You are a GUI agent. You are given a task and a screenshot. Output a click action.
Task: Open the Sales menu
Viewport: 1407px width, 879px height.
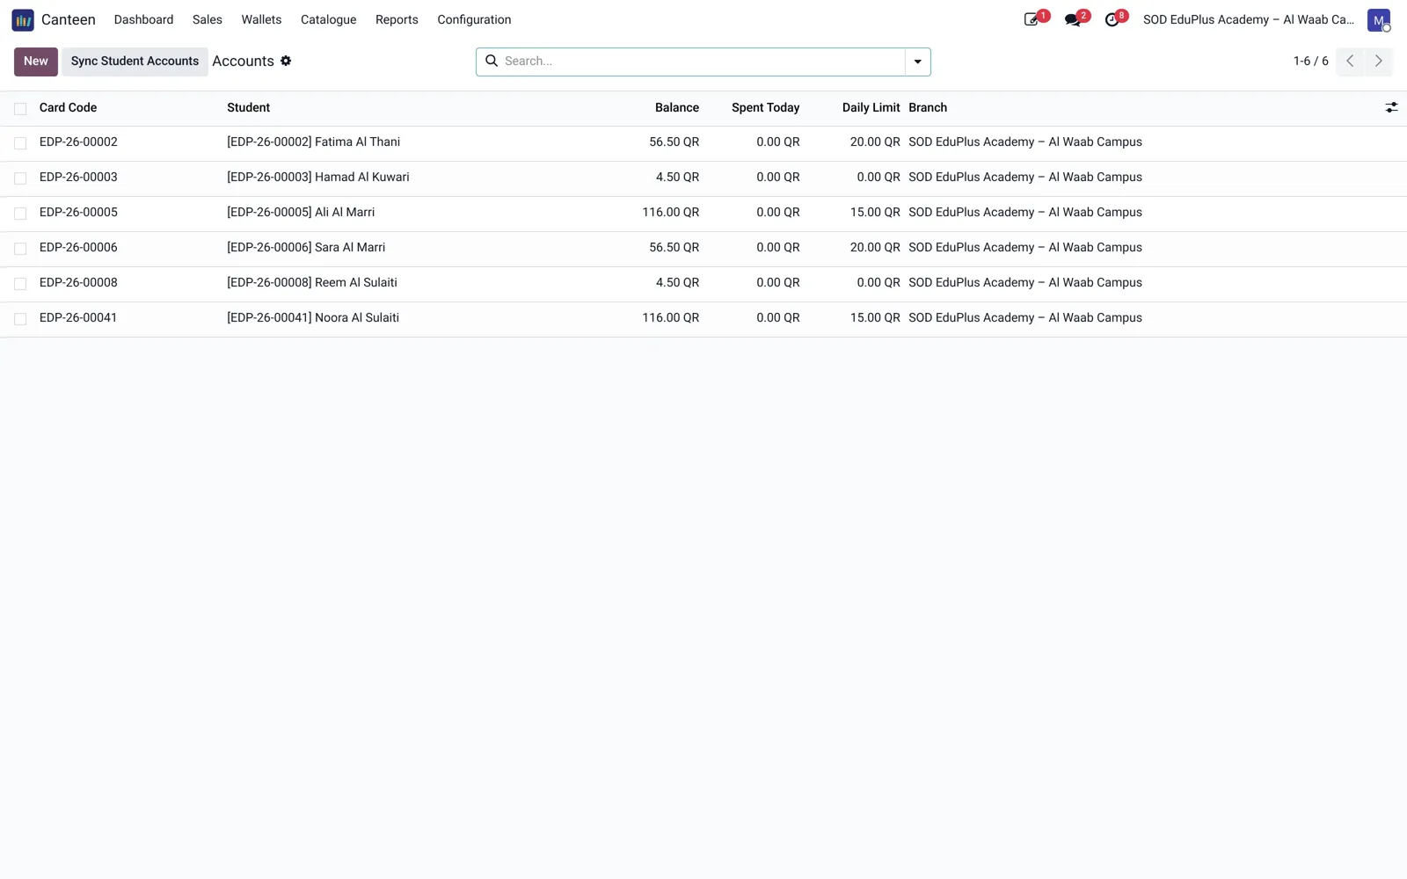click(207, 19)
